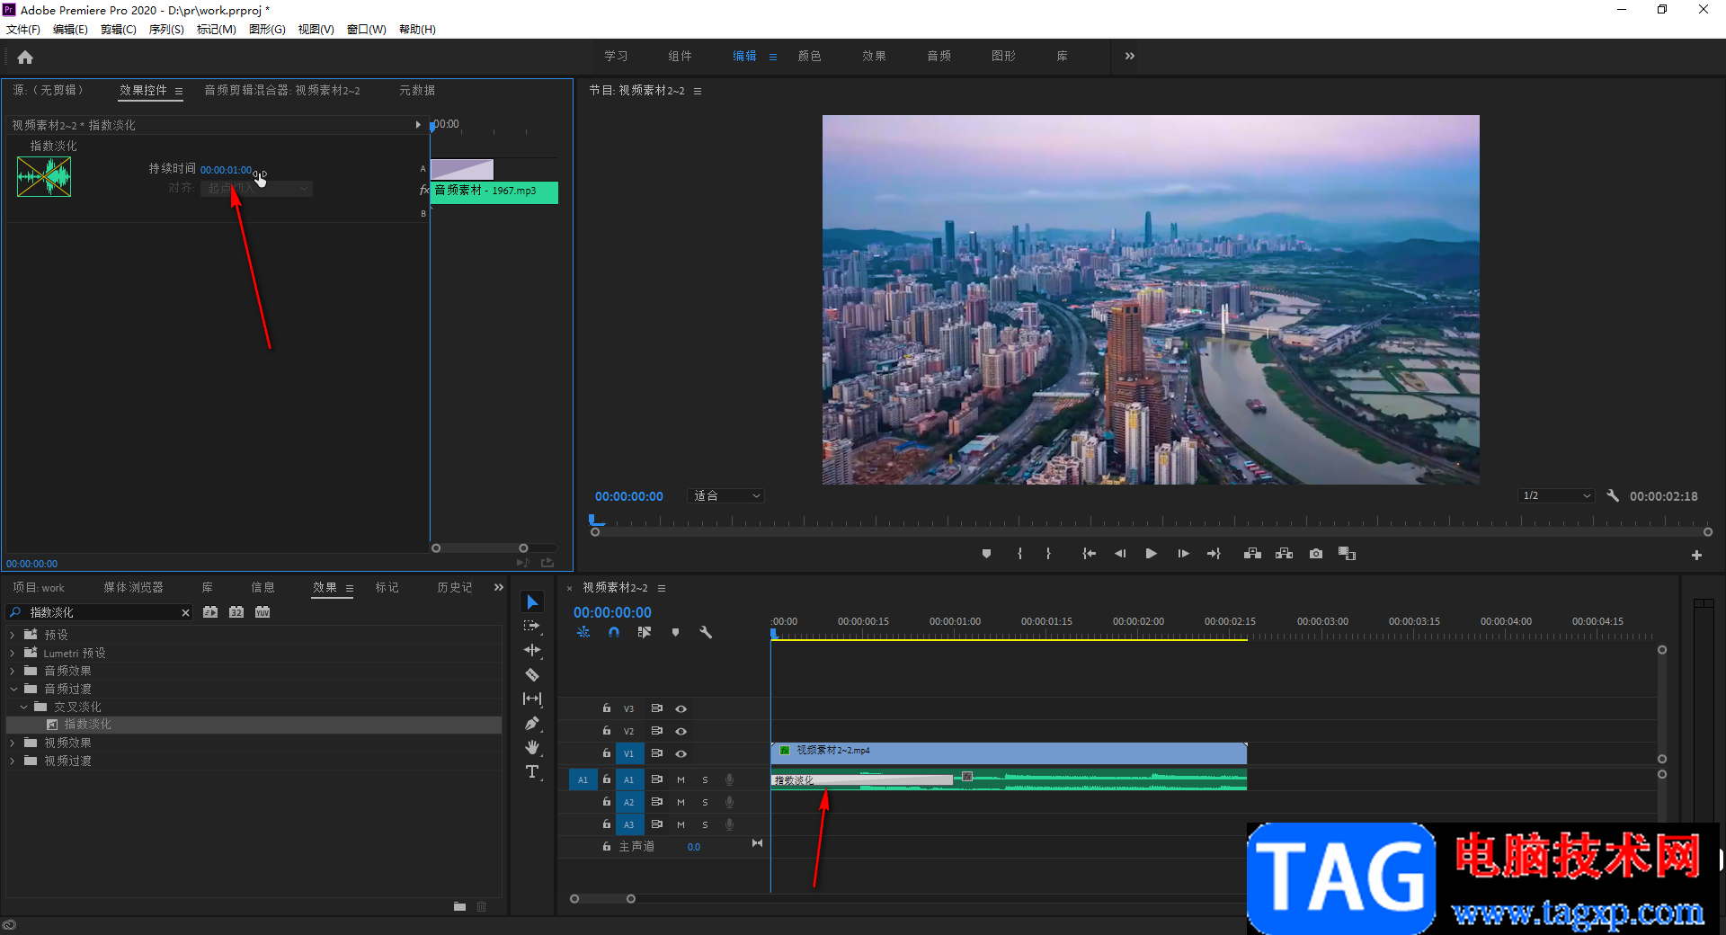The image size is (1726, 935).
Task: Show more workspaces chevron
Action: [1130, 56]
